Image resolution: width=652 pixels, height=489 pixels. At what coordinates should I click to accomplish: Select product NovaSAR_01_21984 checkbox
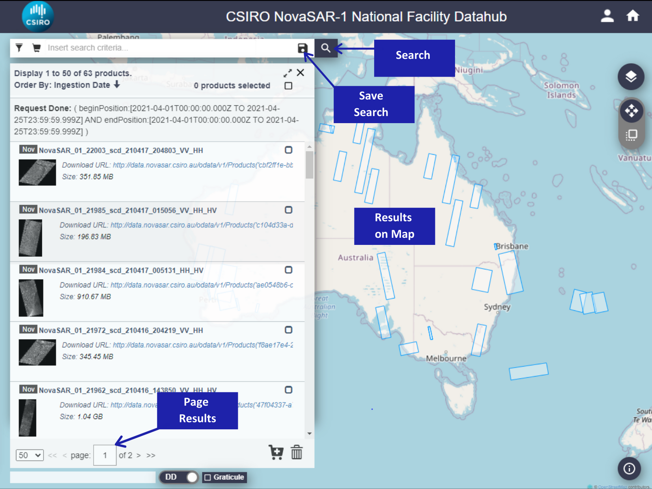(x=289, y=270)
